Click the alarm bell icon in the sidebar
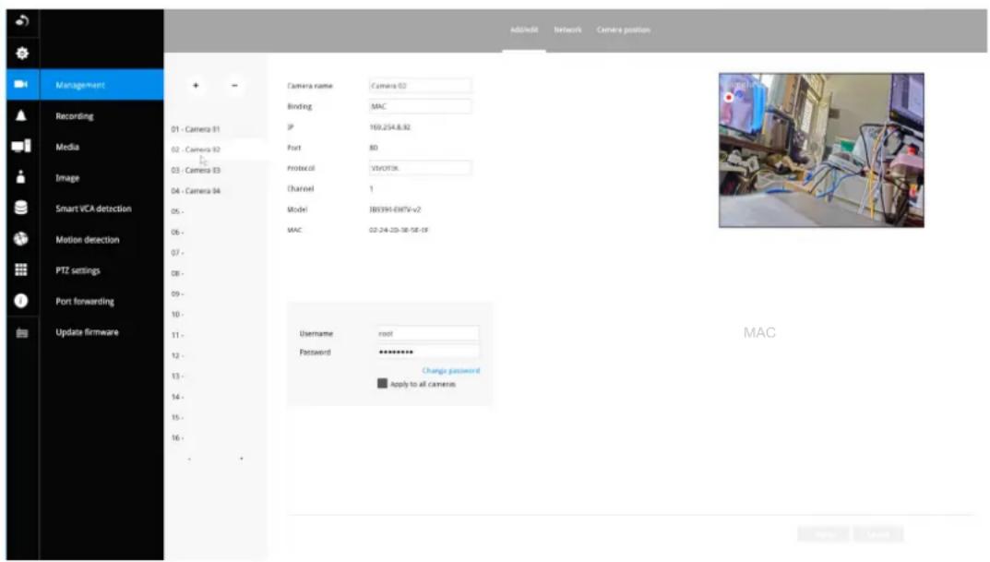Screen dimensions: 990x562 click(x=21, y=115)
